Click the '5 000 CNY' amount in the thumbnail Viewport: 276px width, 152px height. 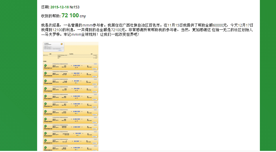[77, 96]
